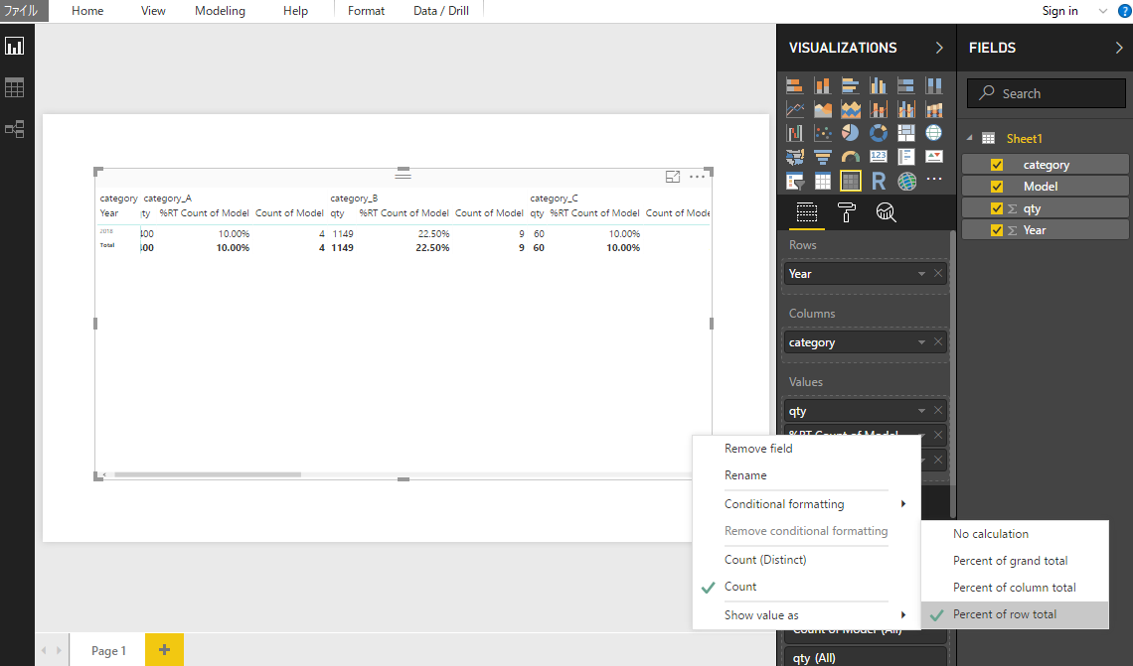Select Count (Distinct) in context menu
1133x666 pixels.
point(765,559)
